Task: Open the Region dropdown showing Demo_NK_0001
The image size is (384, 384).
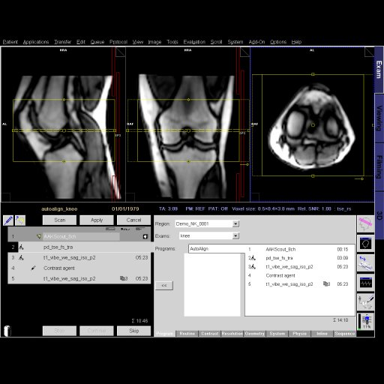Action: (207, 223)
